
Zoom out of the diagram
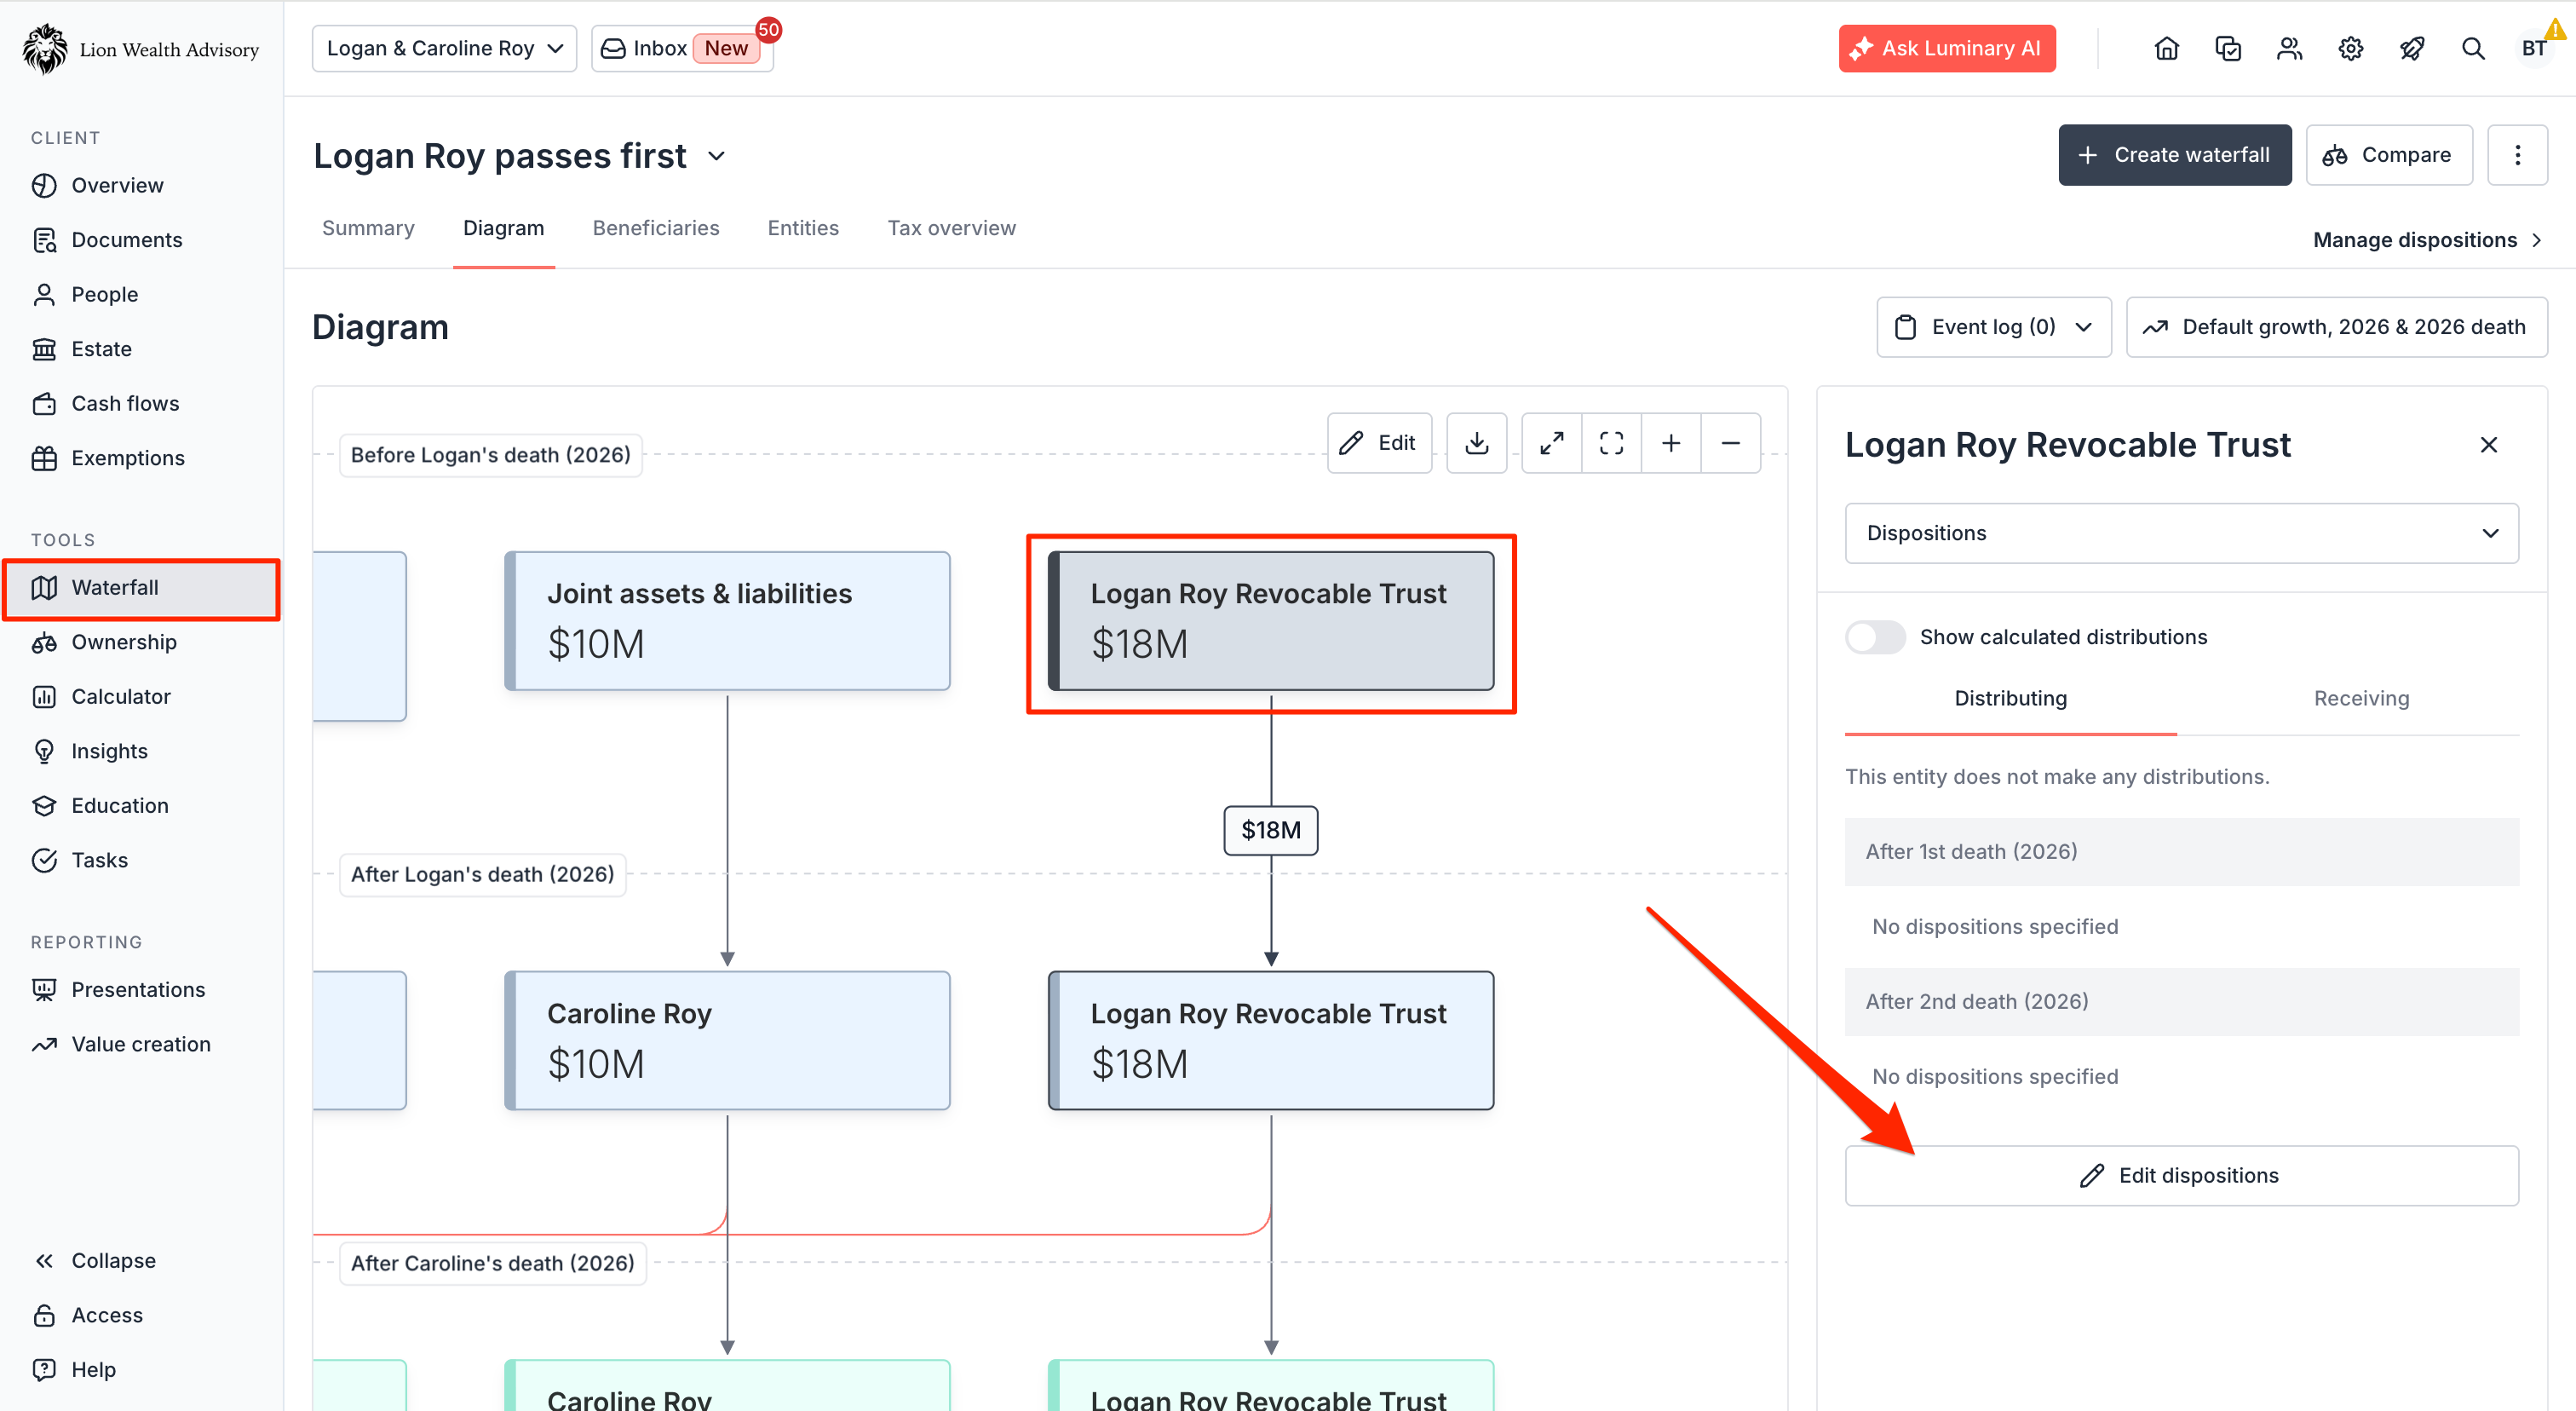[x=1730, y=443]
